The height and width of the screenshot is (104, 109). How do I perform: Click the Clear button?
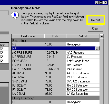(95, 29)
